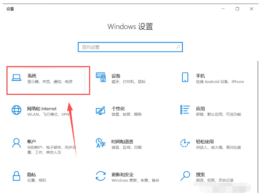Image resolution: width=263 pixels, height=196 pixels.
Task: Select the 搜索 category title
Action: click(x=201, y=175)
